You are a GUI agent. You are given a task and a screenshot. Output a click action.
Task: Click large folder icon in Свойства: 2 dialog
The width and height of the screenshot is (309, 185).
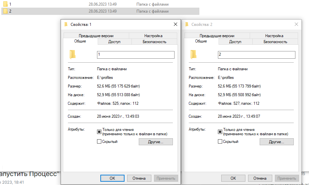click(193, 54)
